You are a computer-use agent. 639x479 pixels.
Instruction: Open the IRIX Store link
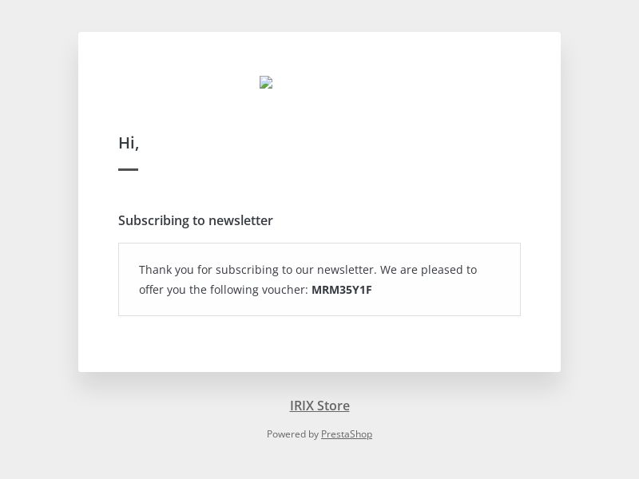(319, 406)
